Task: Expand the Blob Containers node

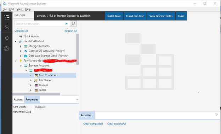Action: [31, 75]
